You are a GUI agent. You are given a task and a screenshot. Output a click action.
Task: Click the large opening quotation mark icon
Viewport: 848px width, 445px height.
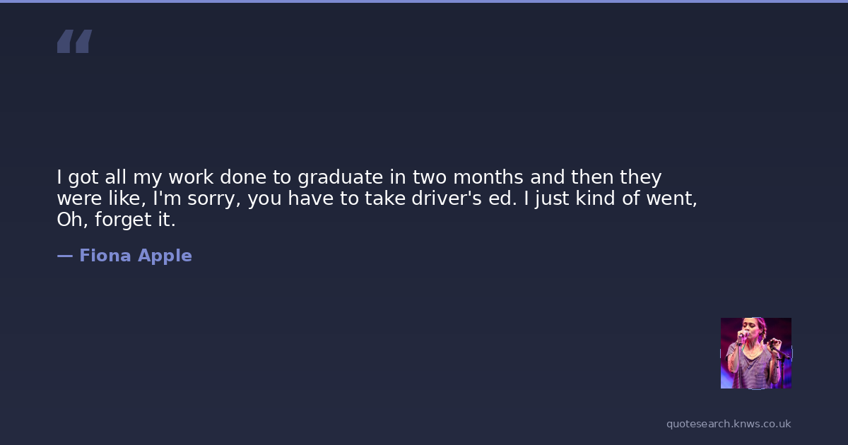(x=74, y=41)
